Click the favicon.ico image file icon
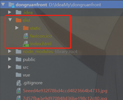The image size is (123, 100). point(26,36)
